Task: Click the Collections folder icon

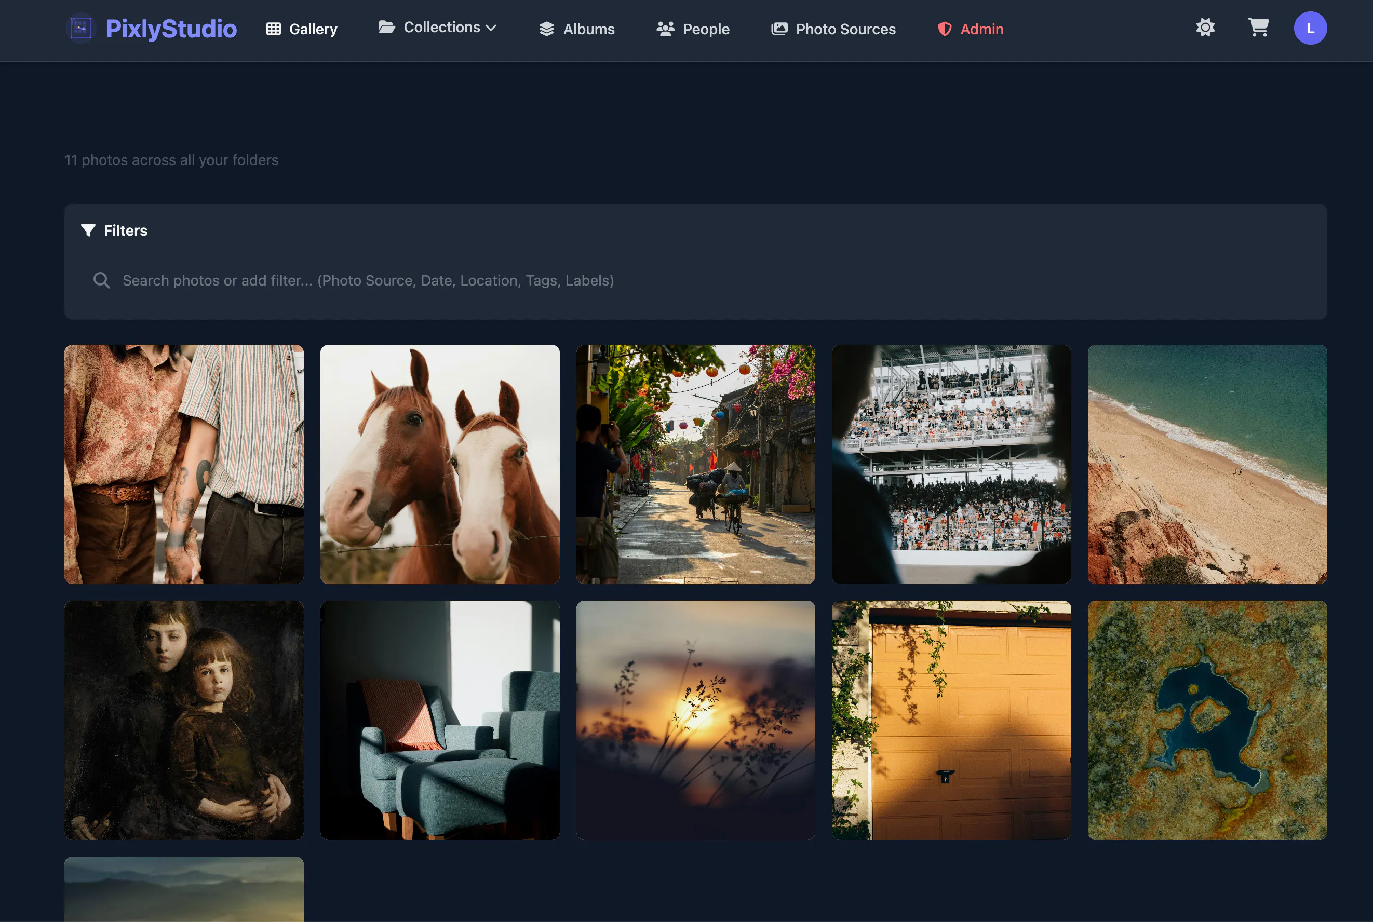Action: (x=386, y=27)
